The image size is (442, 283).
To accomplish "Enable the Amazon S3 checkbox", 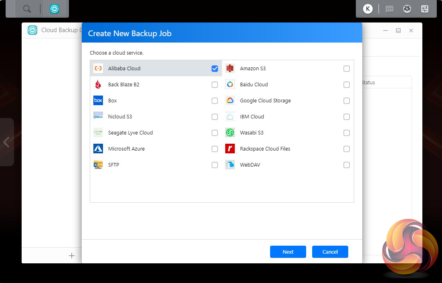I will click(x=347, y=69).
